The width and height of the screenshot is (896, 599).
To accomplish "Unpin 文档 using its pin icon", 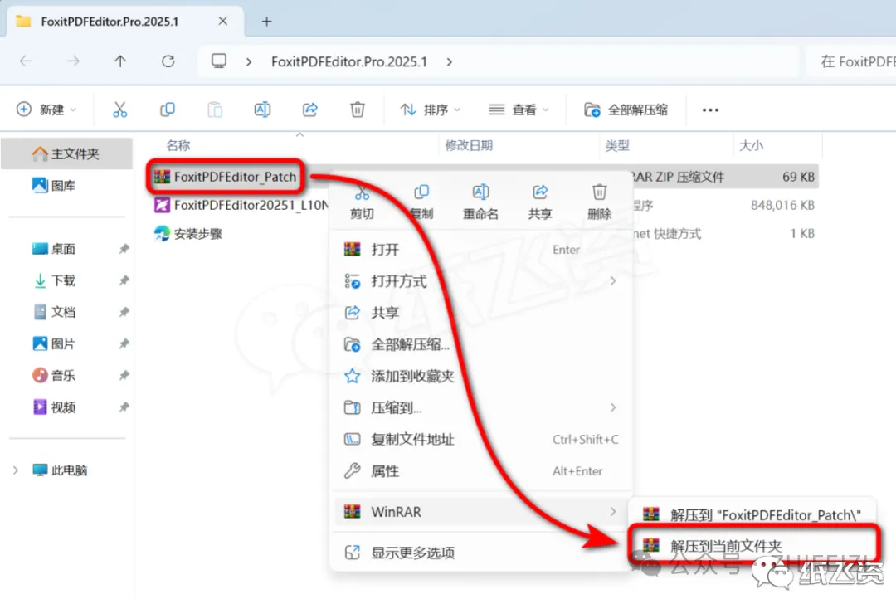I will pos(124,312).
